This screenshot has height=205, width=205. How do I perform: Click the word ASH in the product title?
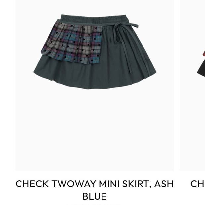point(164,184)
